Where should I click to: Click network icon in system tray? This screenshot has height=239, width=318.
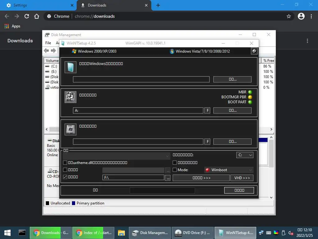click(x=261, y=233)
